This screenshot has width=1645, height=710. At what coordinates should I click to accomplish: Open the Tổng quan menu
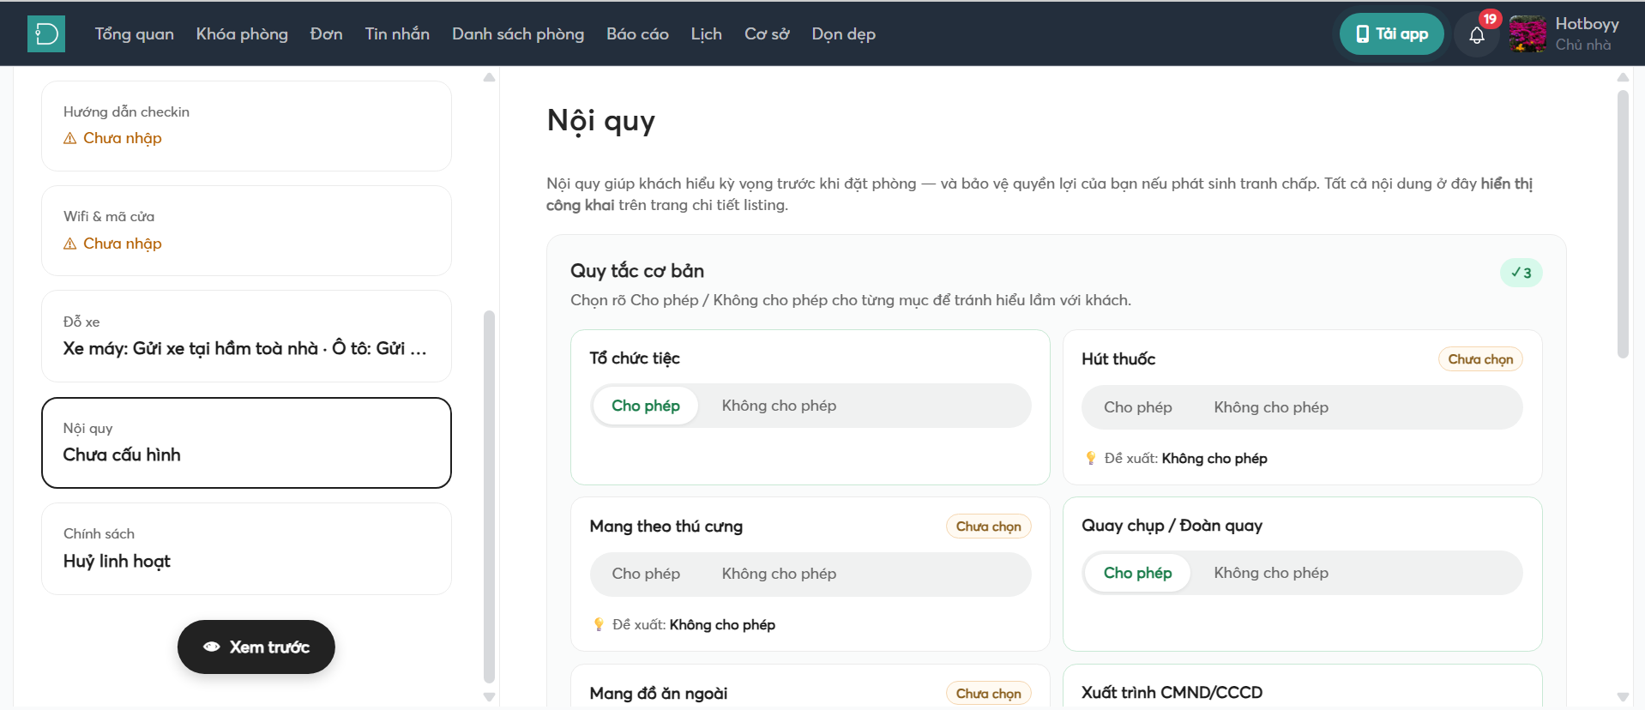coord(134,34)
